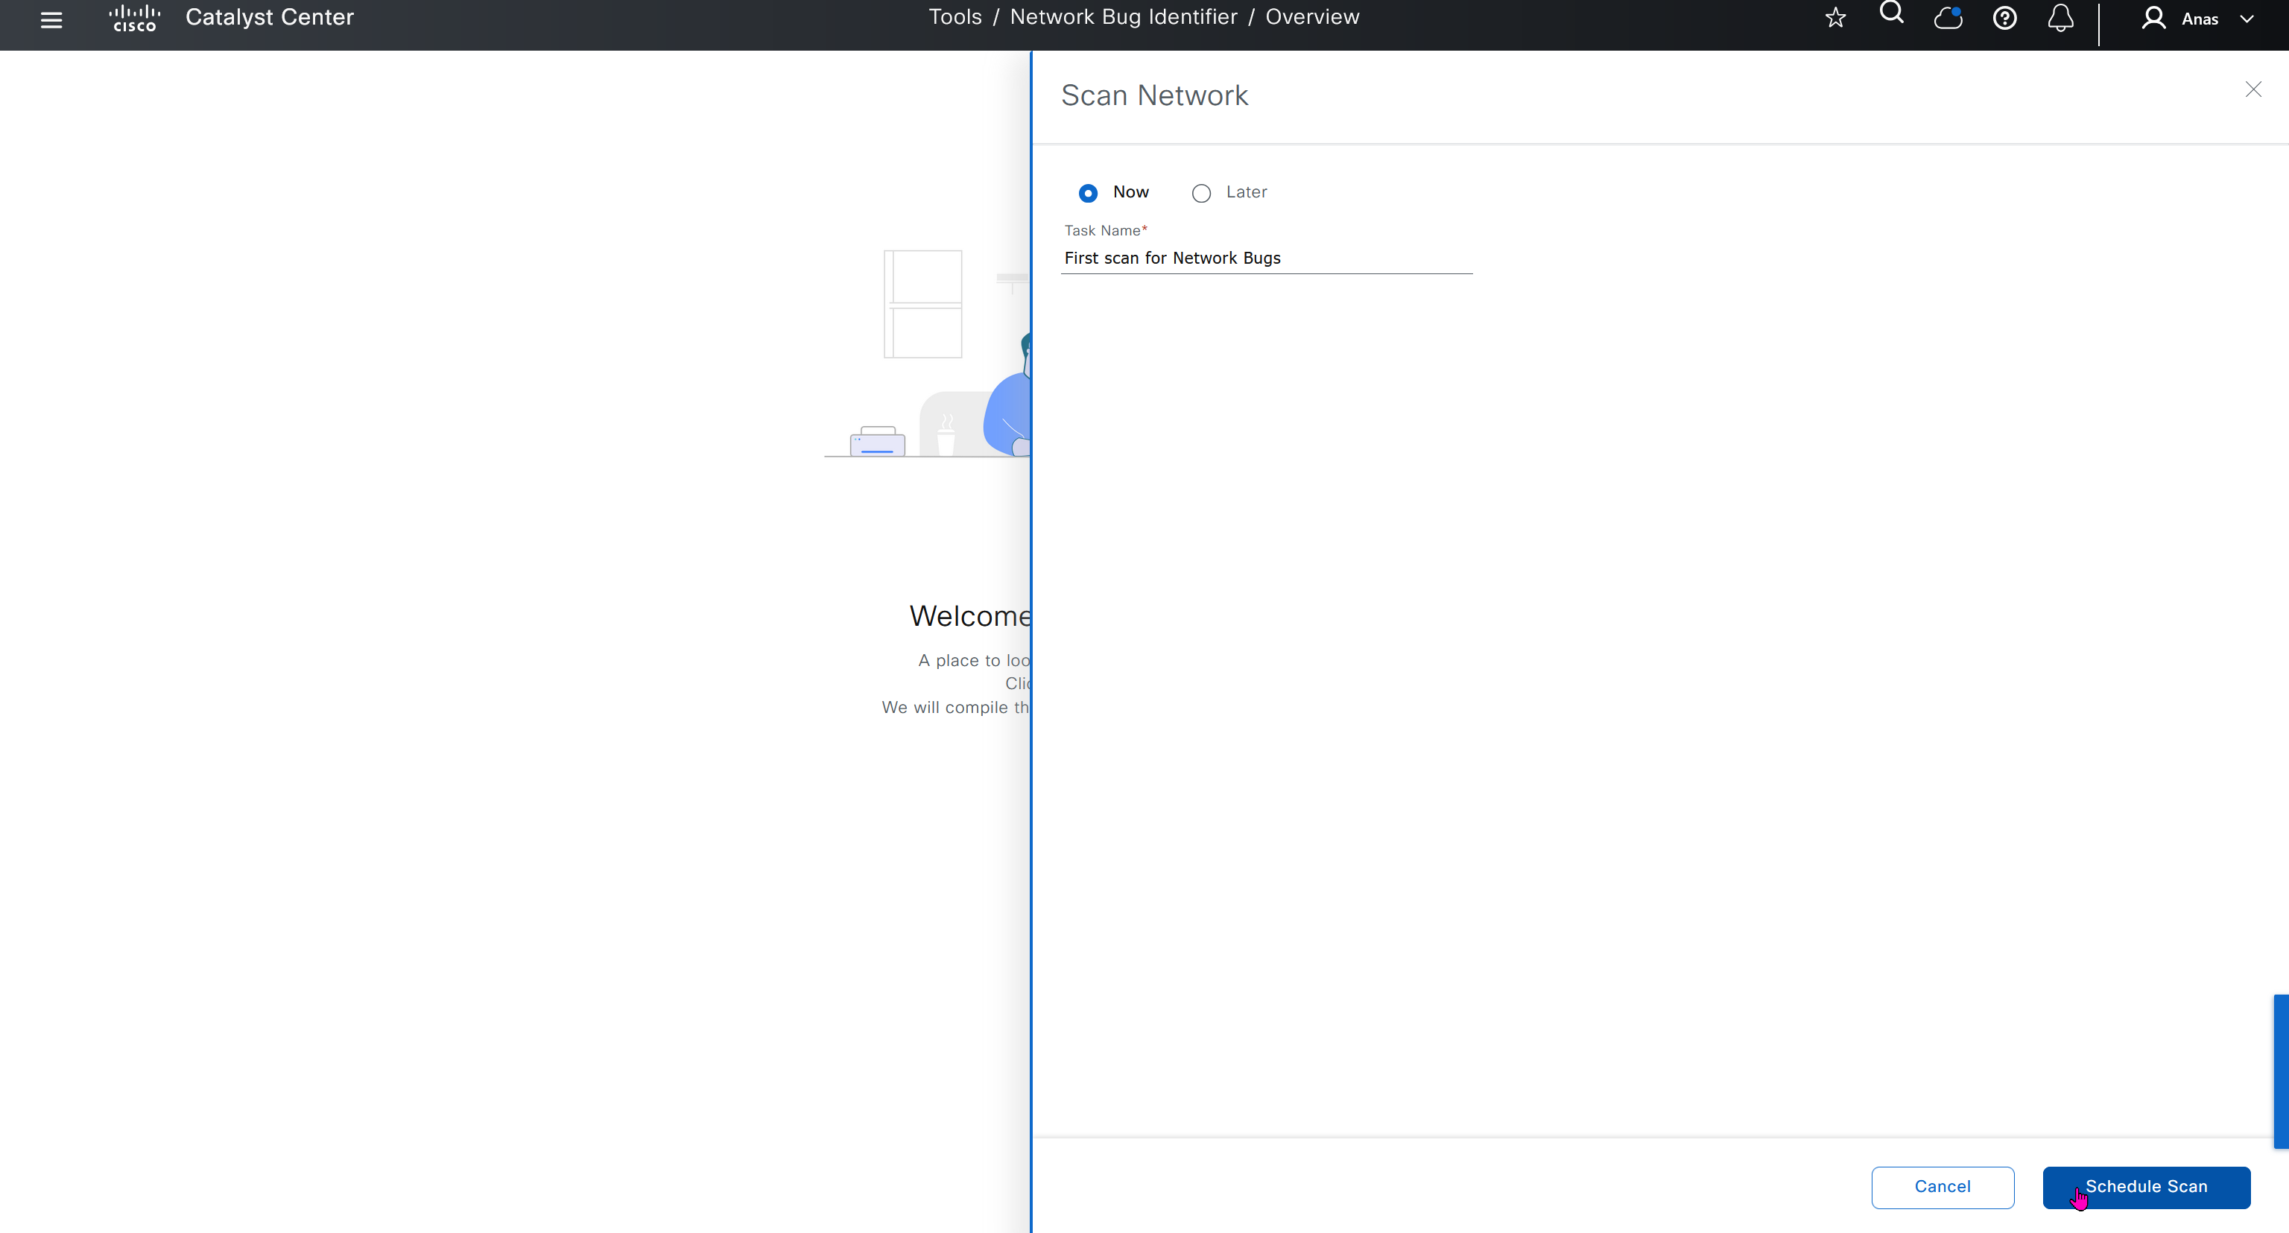Open the global search magnifier
The width and height of the screenshot is (2289, 1233).
1891,14
